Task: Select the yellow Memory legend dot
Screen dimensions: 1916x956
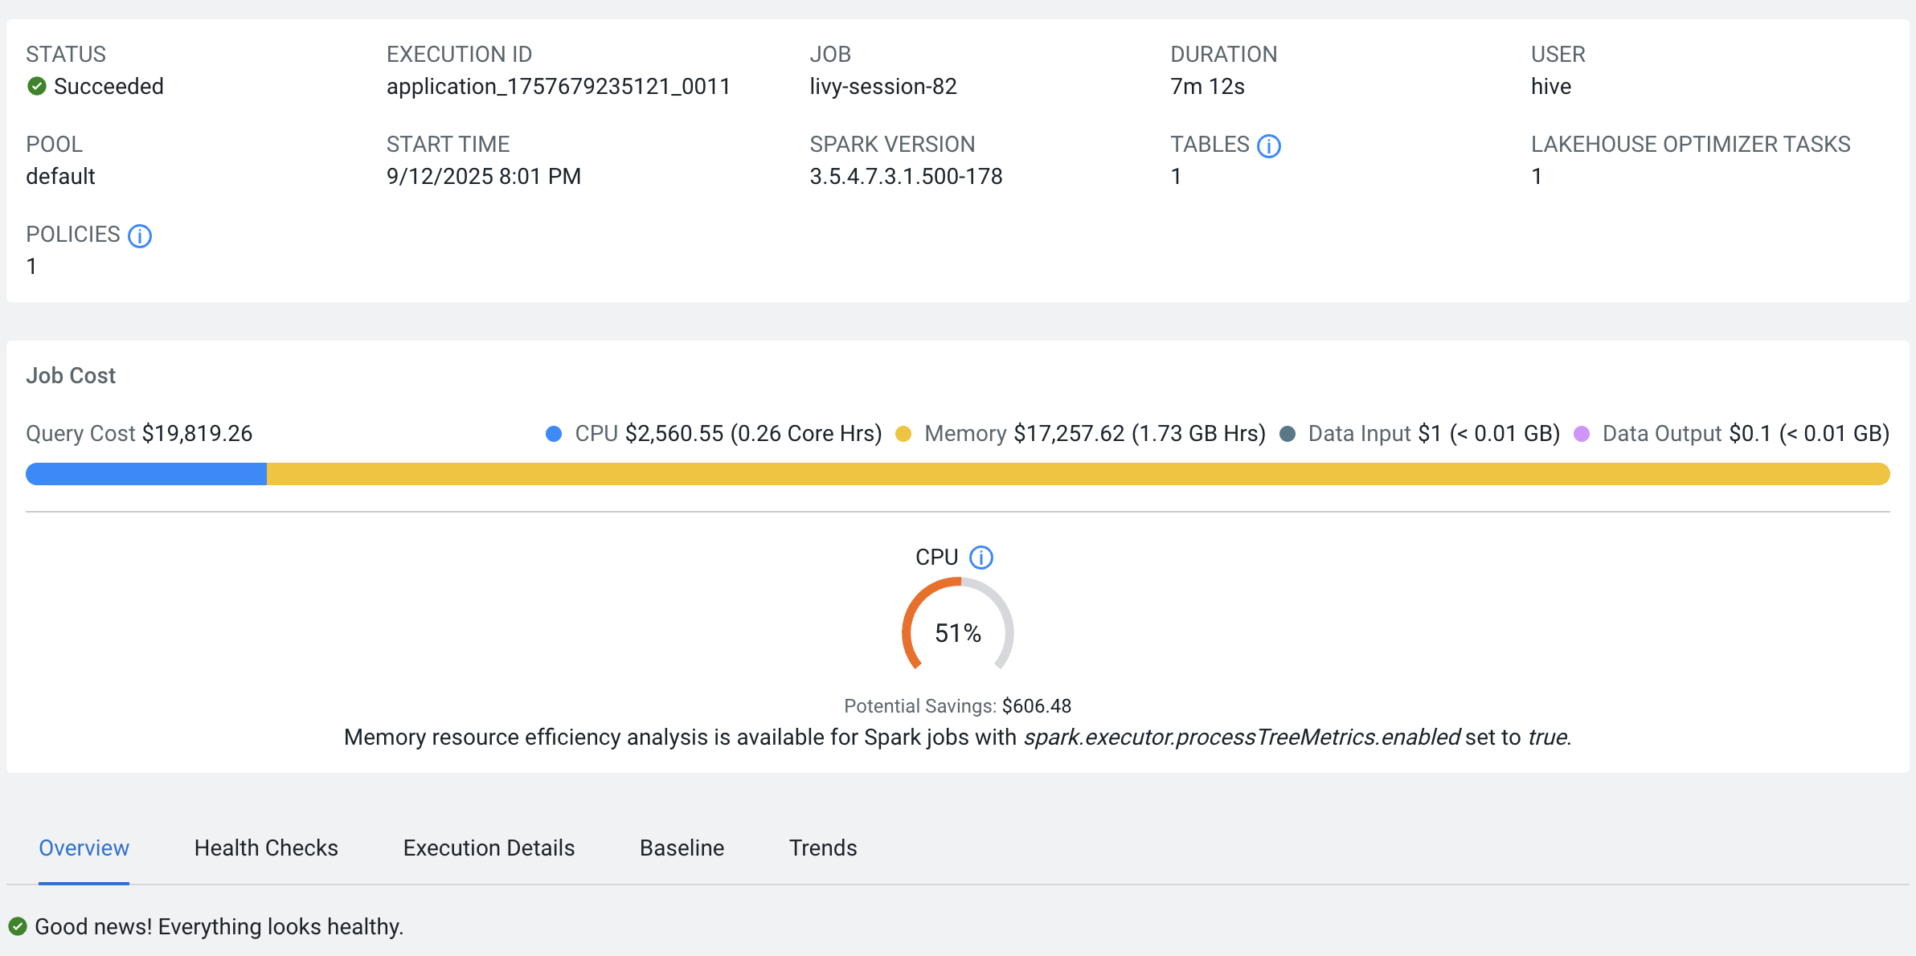Action: click(905, 433)
